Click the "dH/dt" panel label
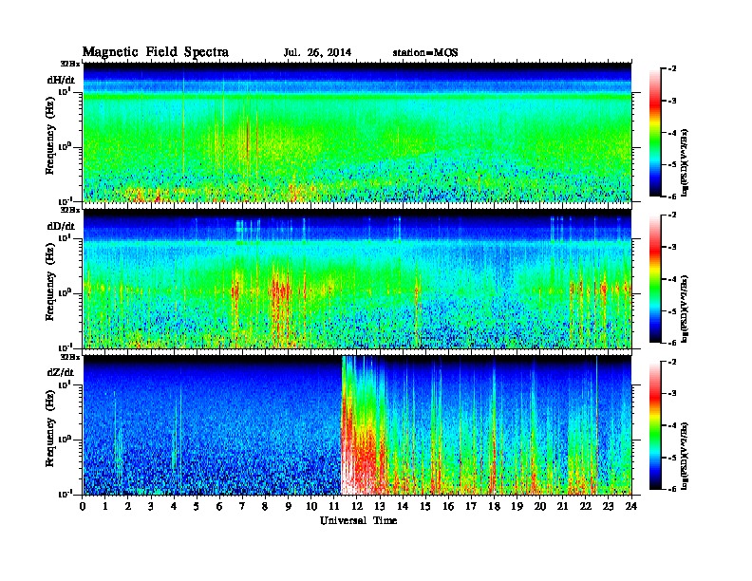752x581 pixels. (x=61, y=80)
